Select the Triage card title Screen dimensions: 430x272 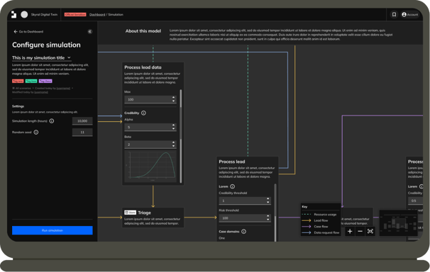click(x=144, y=212)
